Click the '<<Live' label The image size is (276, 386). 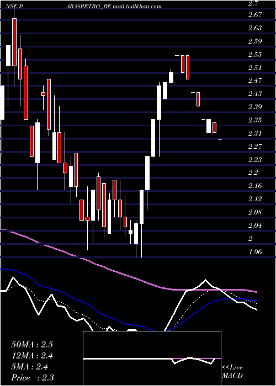pyautogui.click(x=232, y=368)
